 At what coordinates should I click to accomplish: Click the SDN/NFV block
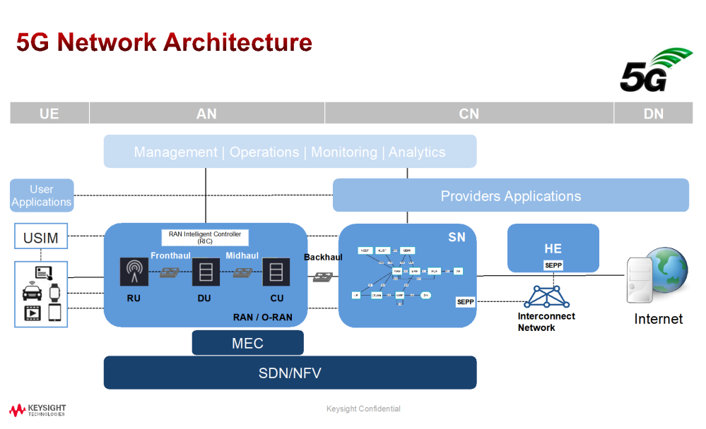(290, 373)
